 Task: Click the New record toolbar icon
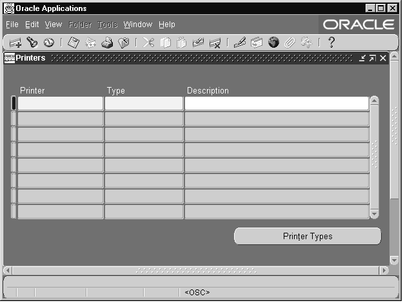coord(15,43)
